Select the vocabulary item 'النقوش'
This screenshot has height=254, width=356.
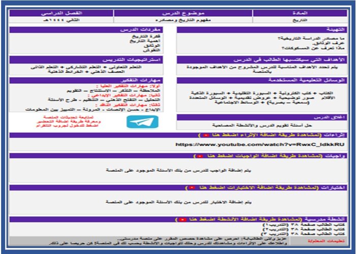tap(152, 50)
